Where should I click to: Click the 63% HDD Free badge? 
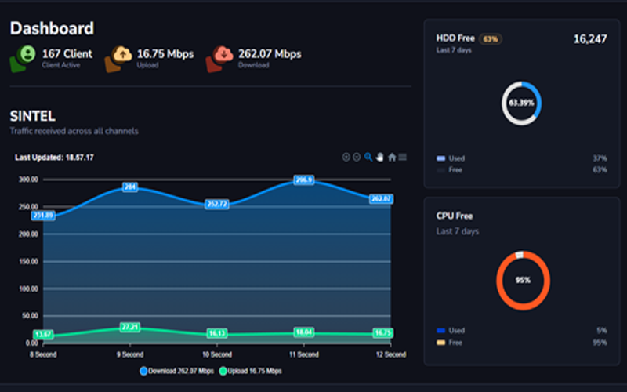(491, 38)
